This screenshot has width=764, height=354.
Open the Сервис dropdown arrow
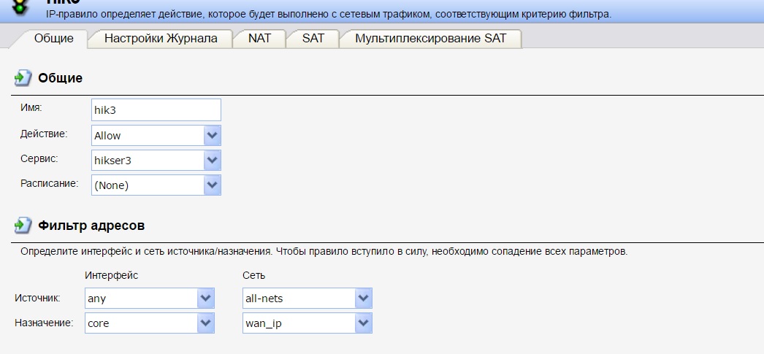click(212, 161)
